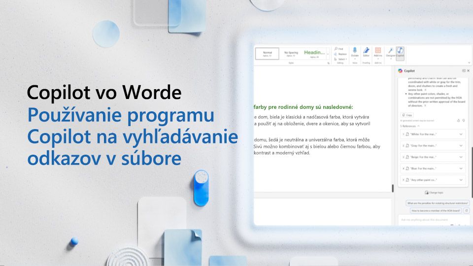This screenshot has width=473, height=266.
Task: Click the paragraph about šedá neutrálna farba
Action: (317, 146)
